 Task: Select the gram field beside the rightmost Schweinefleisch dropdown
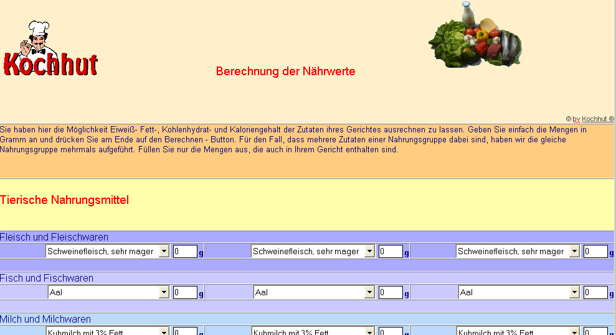pos(595,251)
